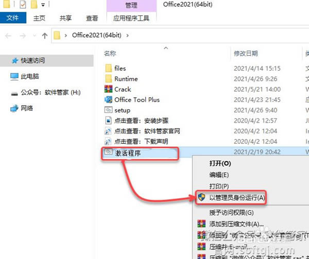The width and height of the screenshot is (309, 259).
Task: Click the name '点击查看: 软件管家官网'
Action: (x=147, y=131)
